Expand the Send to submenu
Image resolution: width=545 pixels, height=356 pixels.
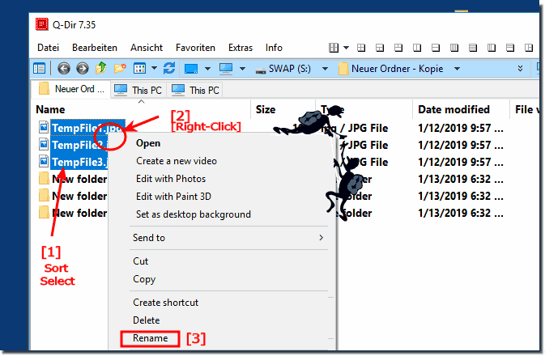pos(228,238)
